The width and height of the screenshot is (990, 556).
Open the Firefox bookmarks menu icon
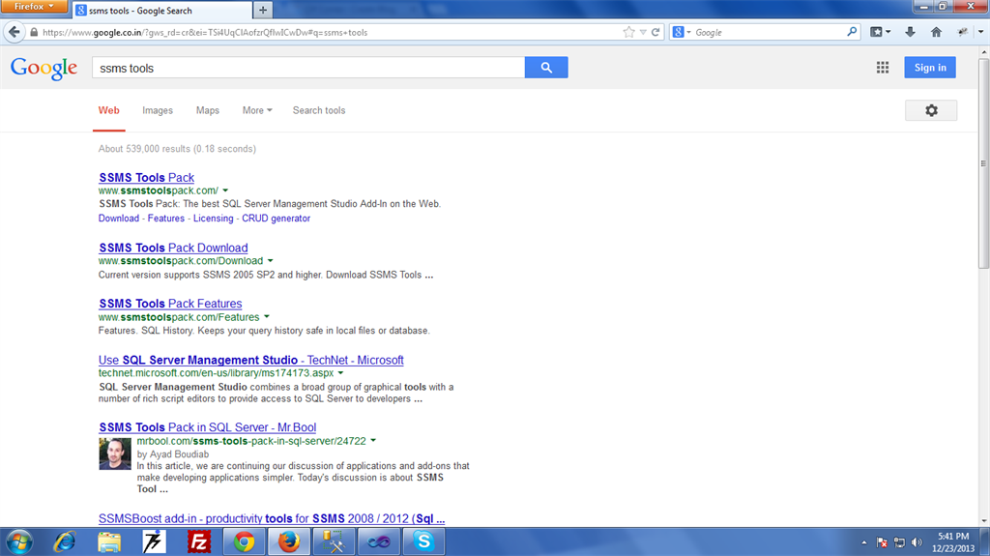(880, 32)
